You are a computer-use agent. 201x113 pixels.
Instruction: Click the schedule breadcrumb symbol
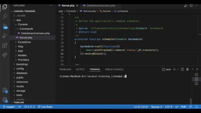point(121,11)
